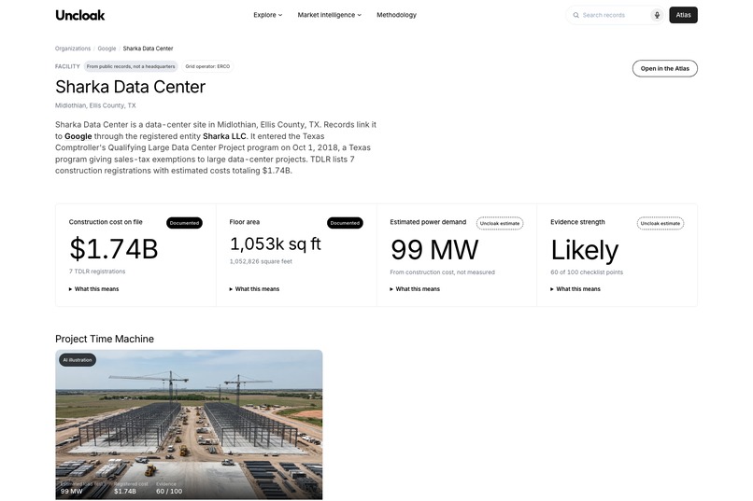Screen dimensions: 753x501
Task: Expand 'What this means' under Evidence strength
Action: (575, 289)
